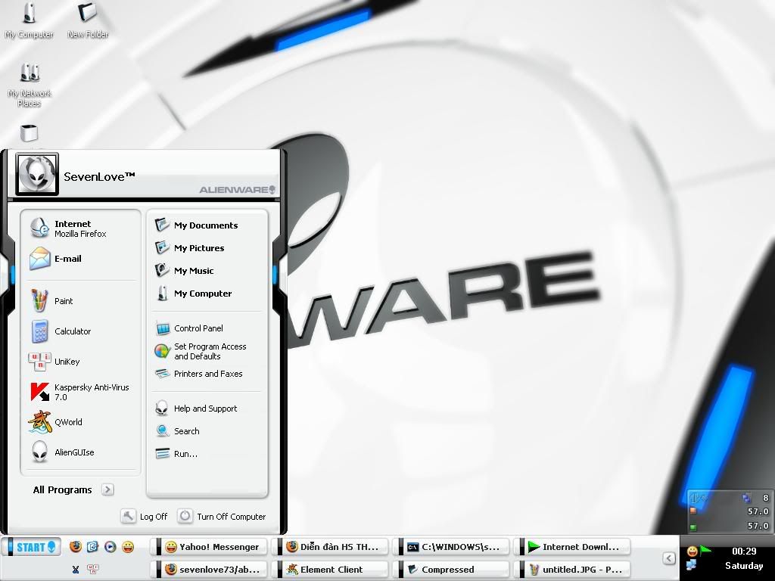This screenshot has width=775, height=581.
Task: Open Search from the Start menu
Action: (207, 431)
